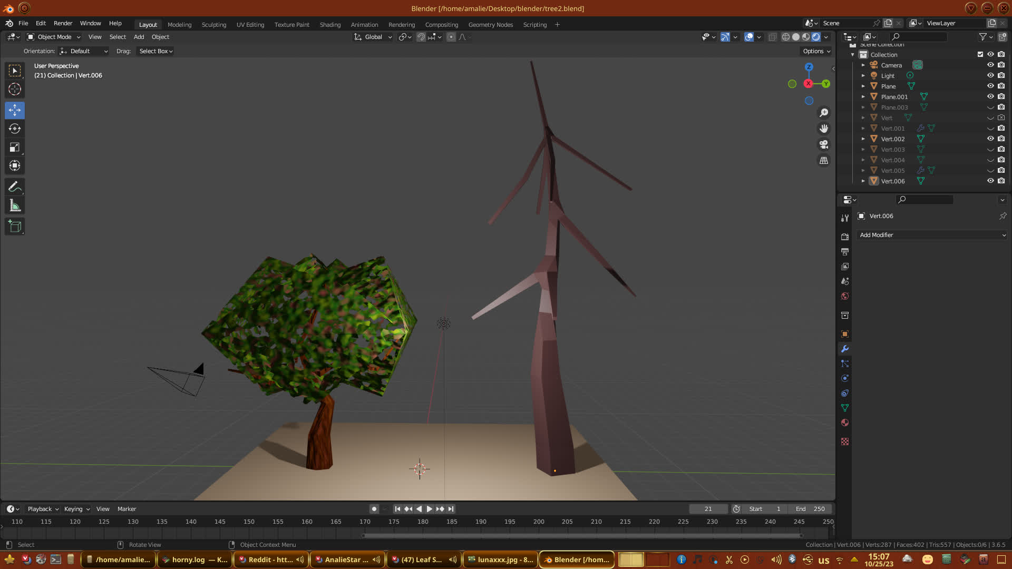This screenshot has height=569, width=1012.
Task: Click the Add Cube tool
Action: pos(15,227)
